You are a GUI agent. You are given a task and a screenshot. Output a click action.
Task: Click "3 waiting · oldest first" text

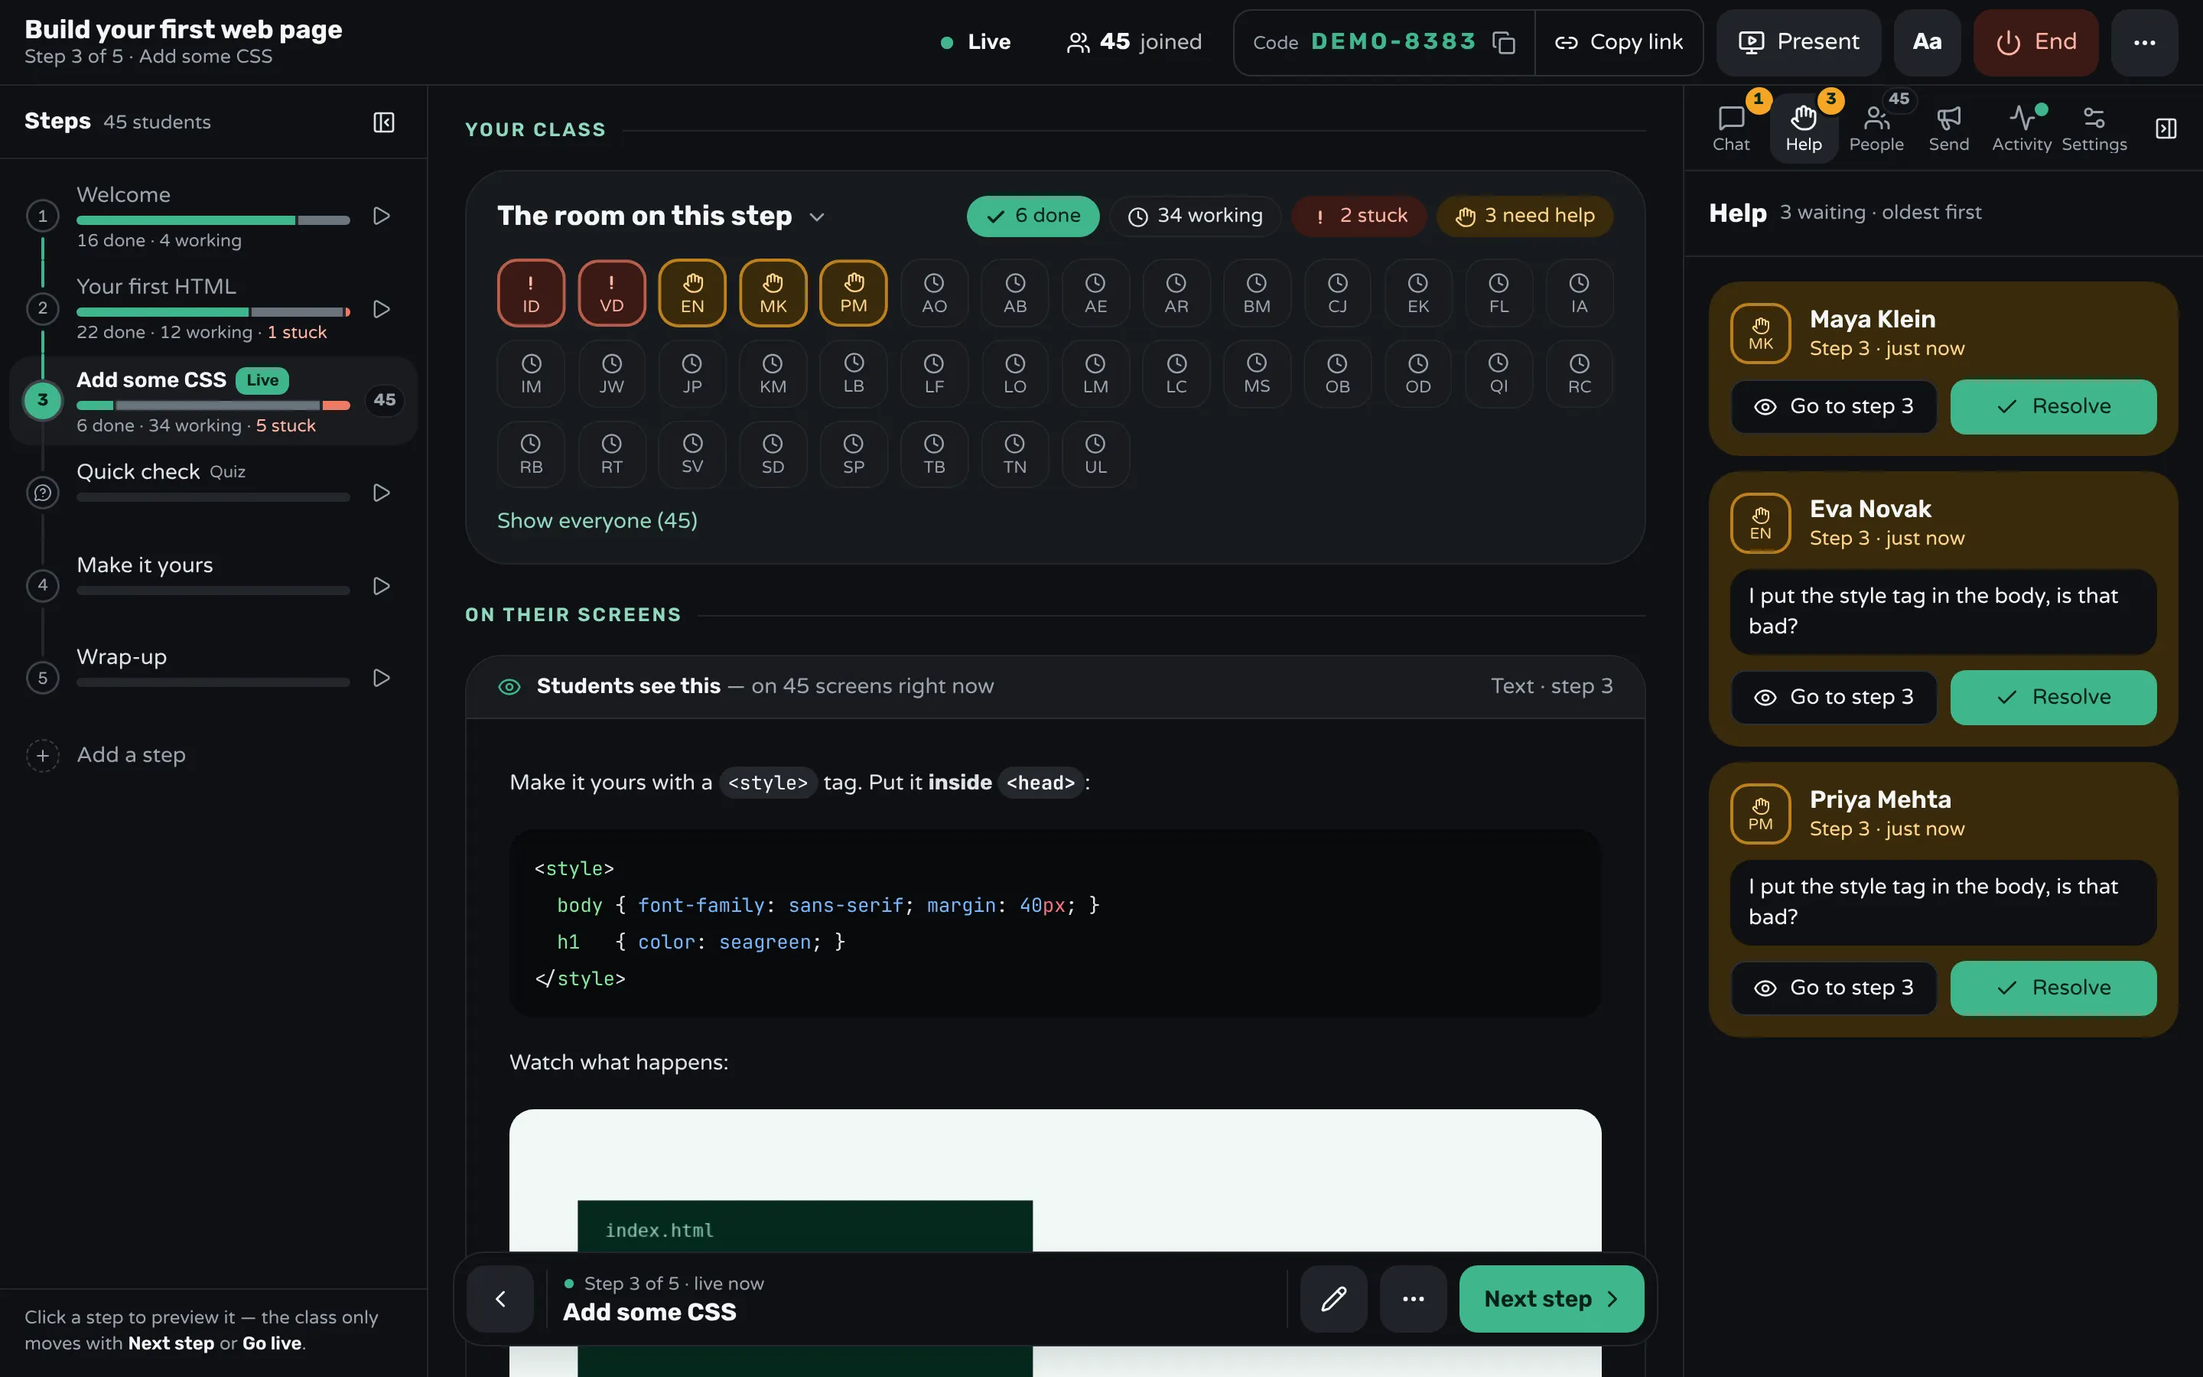(x=1880, y=212)
